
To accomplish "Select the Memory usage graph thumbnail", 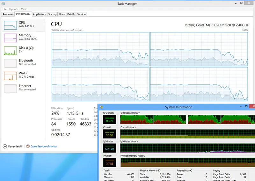I will click(x=10, y=38).
